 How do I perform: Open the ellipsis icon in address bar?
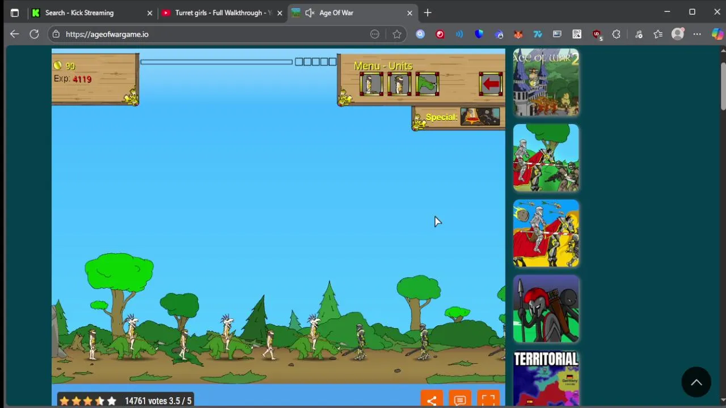coord(375,34)
